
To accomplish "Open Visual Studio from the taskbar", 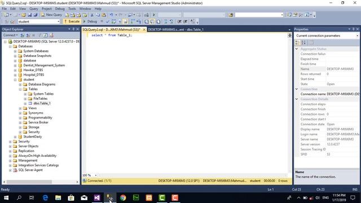I will pos(97,198).
